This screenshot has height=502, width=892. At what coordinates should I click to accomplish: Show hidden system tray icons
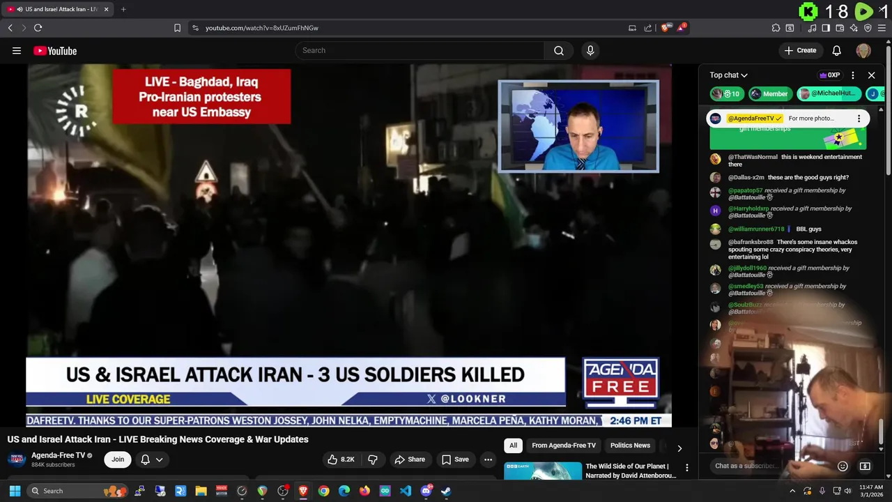tap(792, 491)
